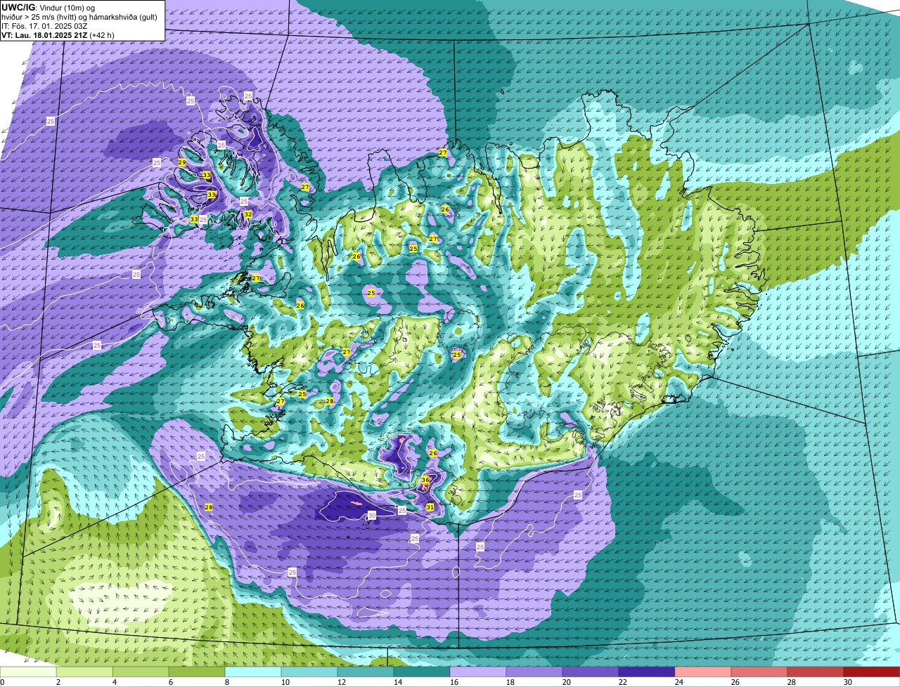Click the 24–26 m/s pink legend swatch
Viewport: 900px width, 687px height.
point(703,672)
